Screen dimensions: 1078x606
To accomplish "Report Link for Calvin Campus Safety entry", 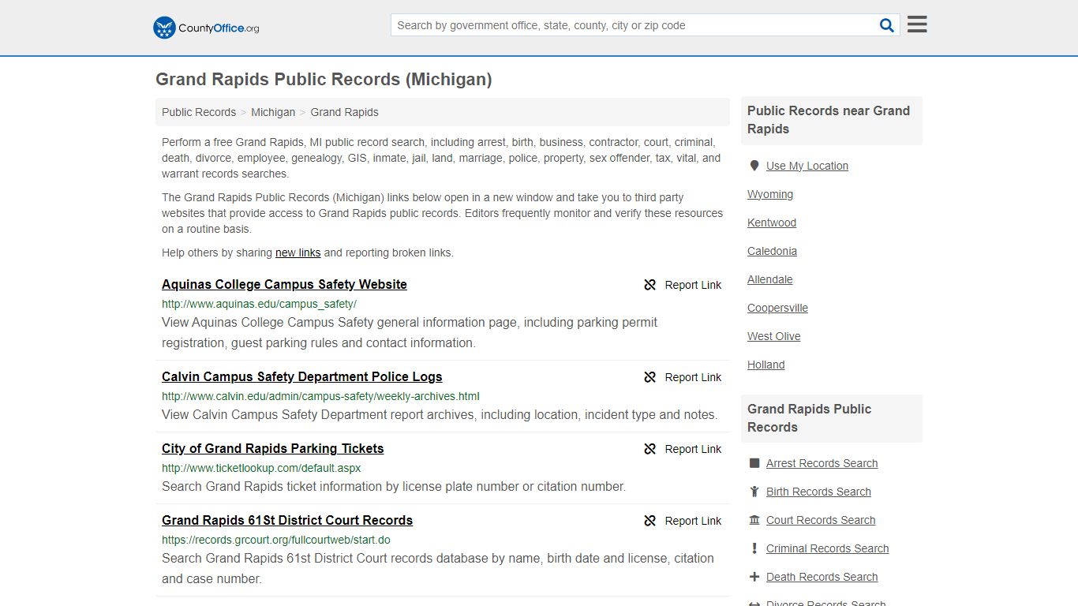I will point(693,377).
